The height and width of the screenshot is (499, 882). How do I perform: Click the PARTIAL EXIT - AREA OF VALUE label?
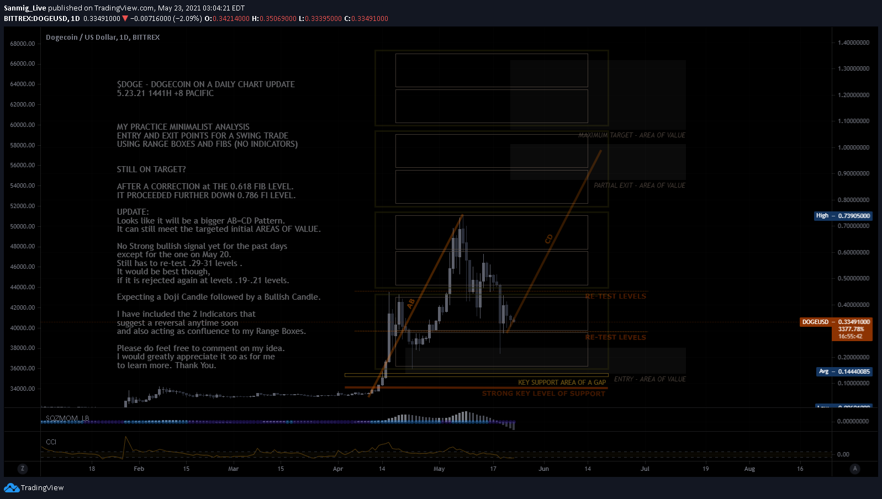[x=640, y=185]
